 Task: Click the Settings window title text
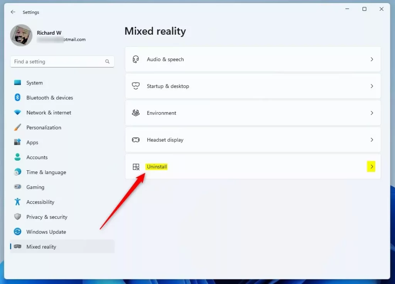tap(31, 12)
